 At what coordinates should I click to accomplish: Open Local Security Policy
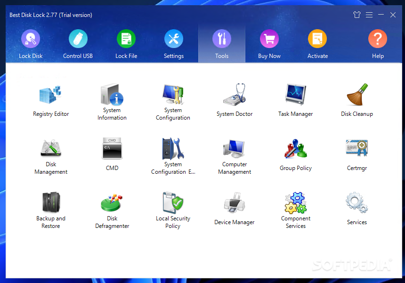pyautogui.click(x=173, y=210)
